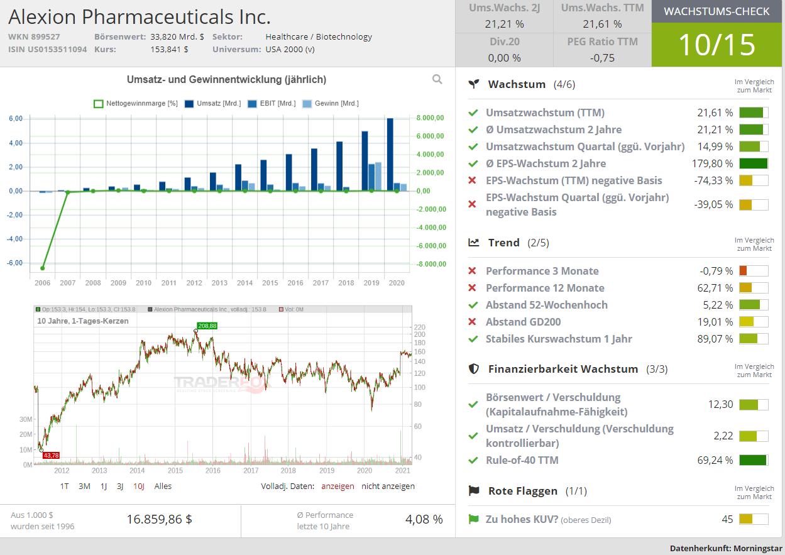Click the Alexion Pharmaceuticals Inc. title
Image resolution: width=785 pixels, height=555 pixels.
click(x=140, y=16)
